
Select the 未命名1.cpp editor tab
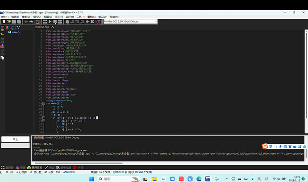[x=42, y=27]
